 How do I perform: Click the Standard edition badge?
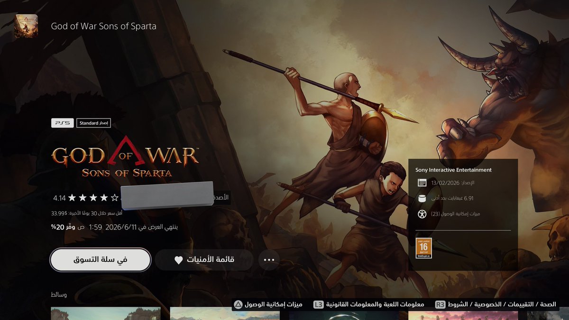tap(93, 123)
